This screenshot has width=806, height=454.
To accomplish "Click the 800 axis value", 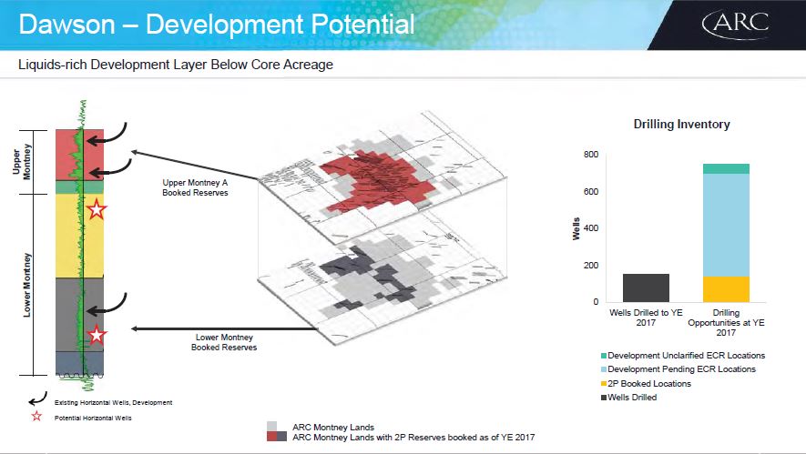I will [x=591, y=154].
